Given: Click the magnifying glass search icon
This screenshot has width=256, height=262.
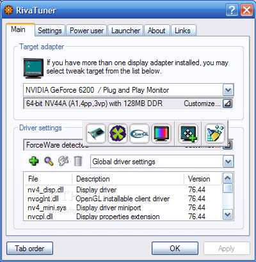Looking at the screenshot, I should [x=49, y=161].
